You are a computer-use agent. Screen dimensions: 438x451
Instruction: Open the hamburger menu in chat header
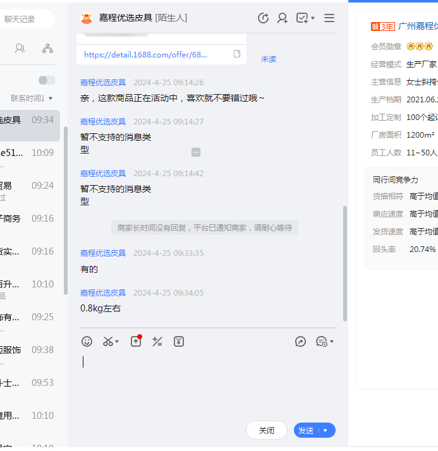click(329, 18)
